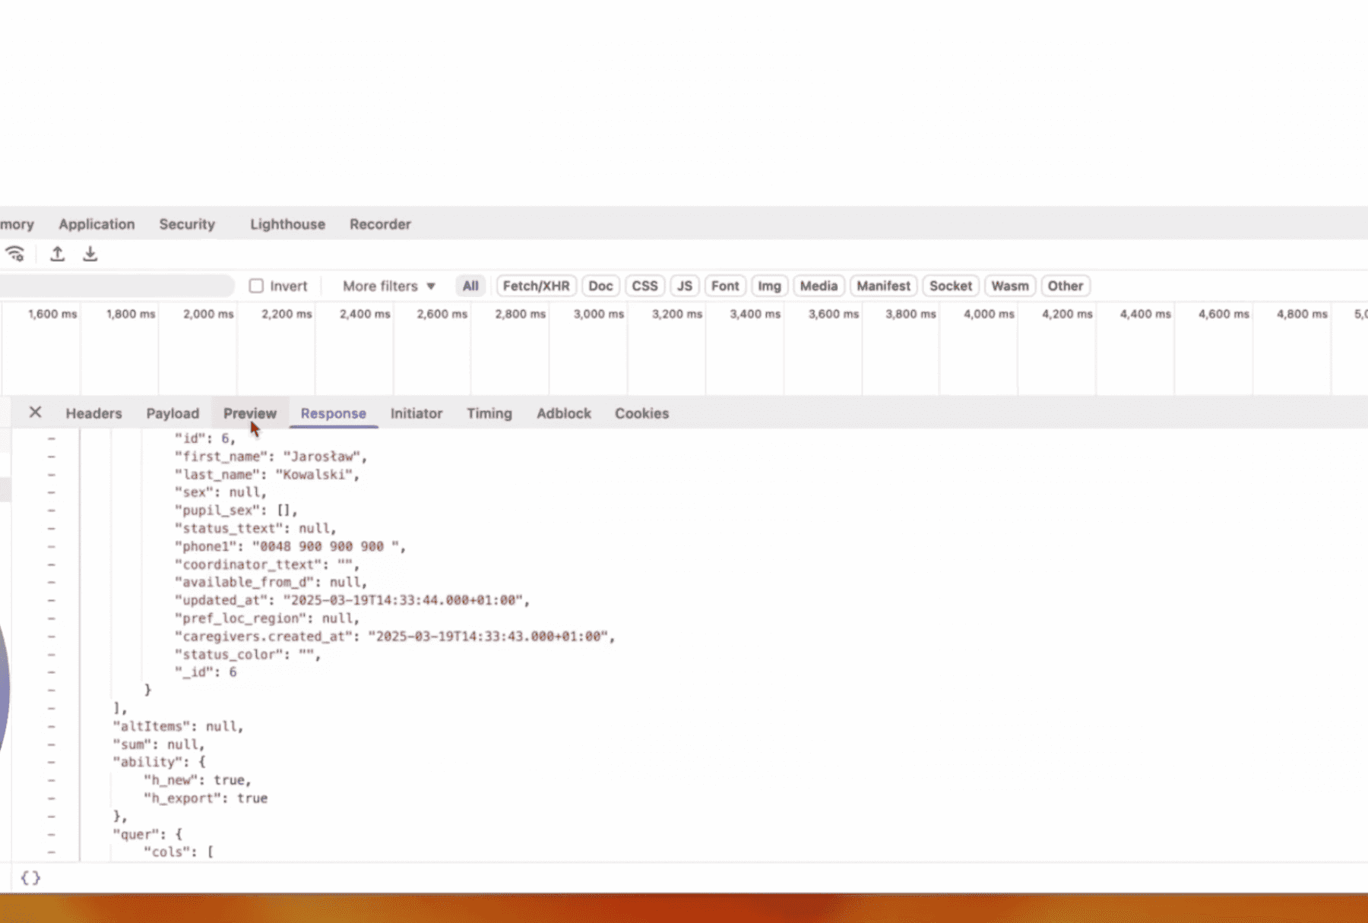1368x923 pixels.
Task: Filter by Img requests
Action: [769, 286]
